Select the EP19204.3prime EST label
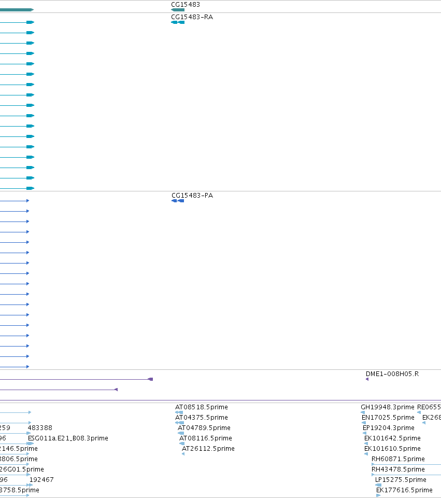 coord(388,428)
